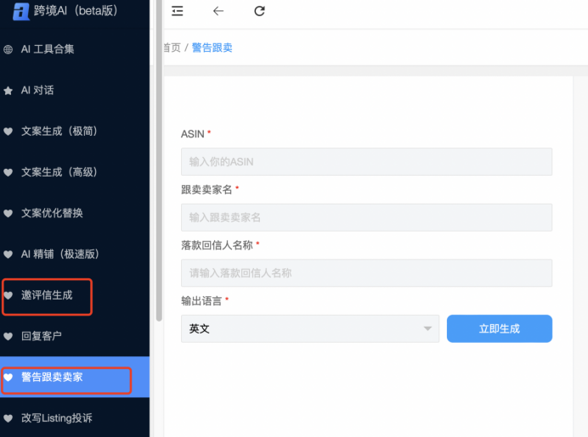
Task: Click heart icon beside 改写Listing投诉
Action: tap(8, 418)
